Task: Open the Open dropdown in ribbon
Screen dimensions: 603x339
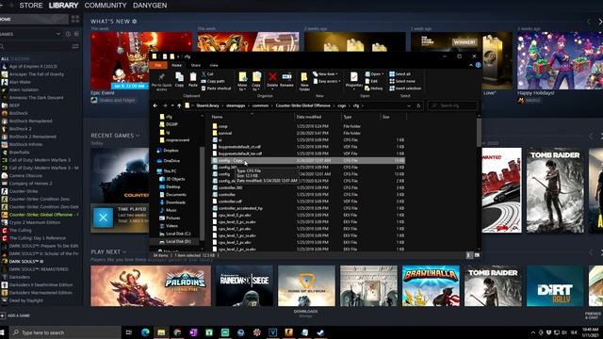Action: pyautogui.click(x=373, y=73)
